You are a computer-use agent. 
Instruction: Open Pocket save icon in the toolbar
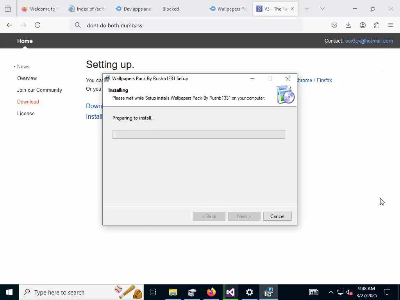pos(334,25)
